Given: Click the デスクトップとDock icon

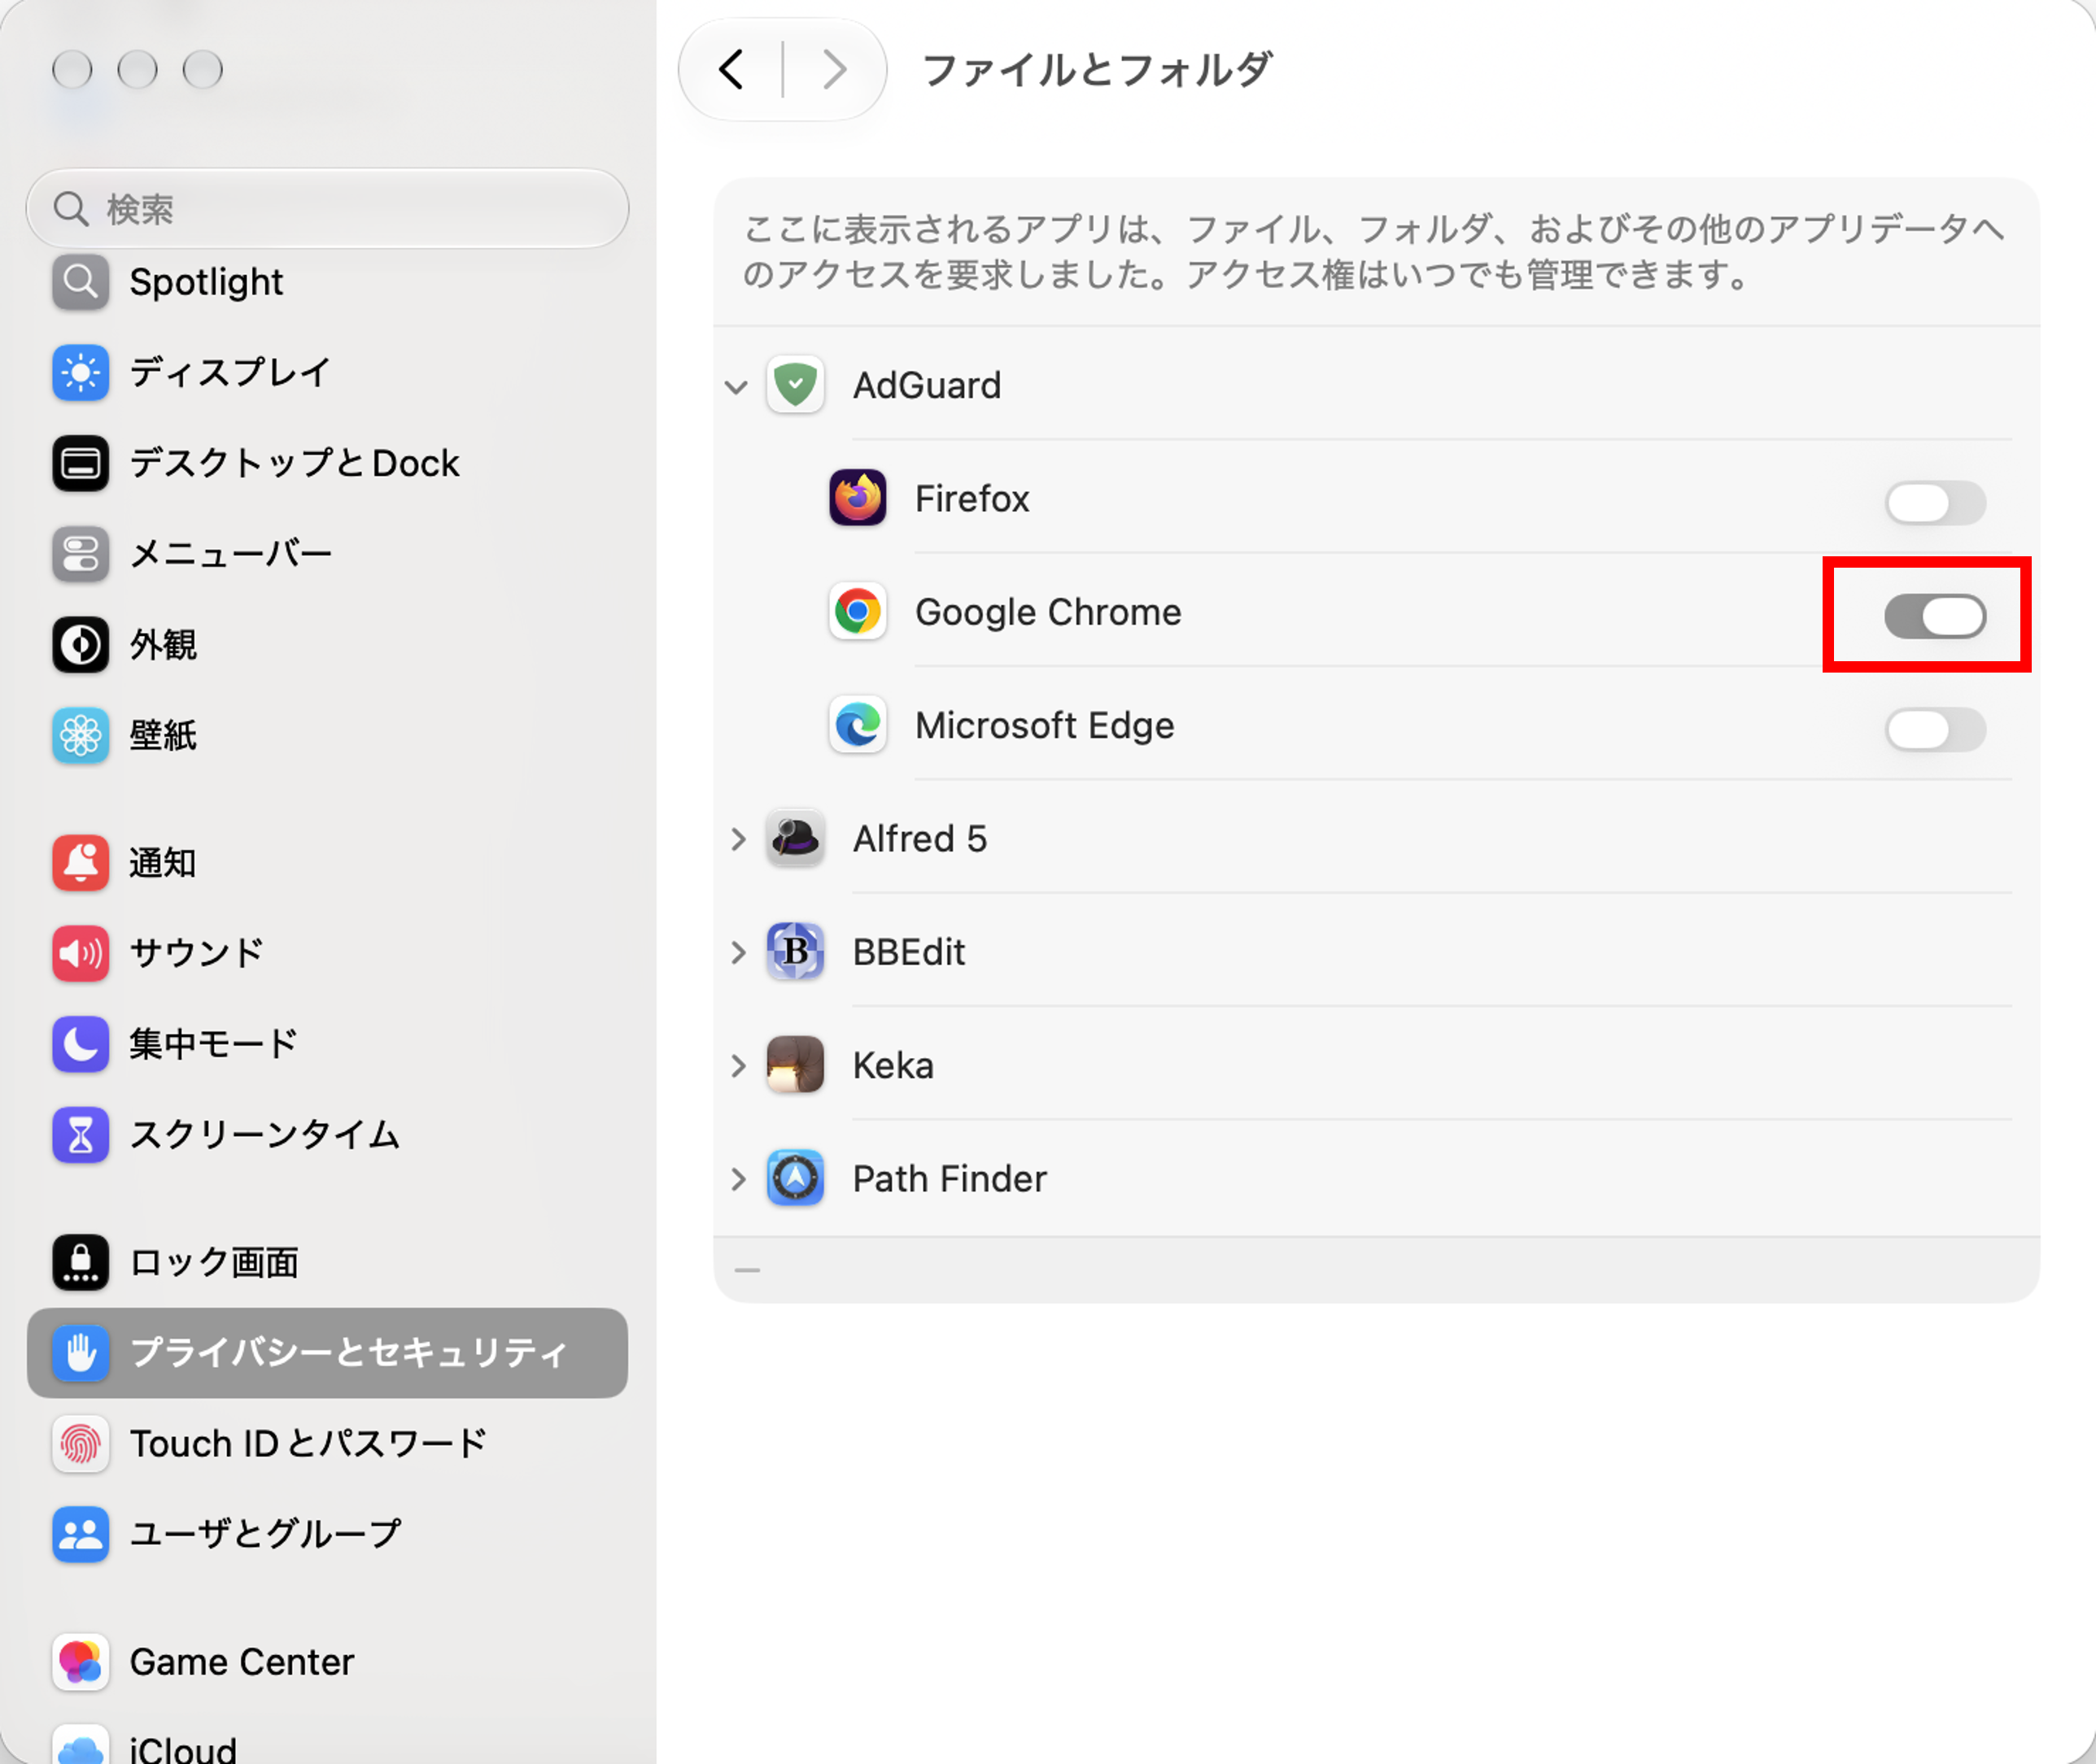Looking at the screenshot, I should pyautogui.click(x=81, y=464).
